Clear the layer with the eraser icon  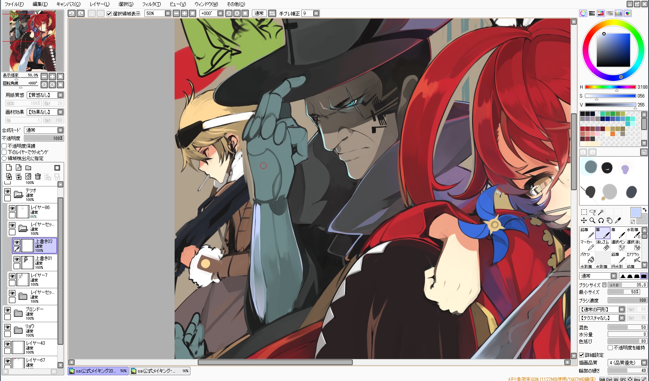tap(28, 177)
